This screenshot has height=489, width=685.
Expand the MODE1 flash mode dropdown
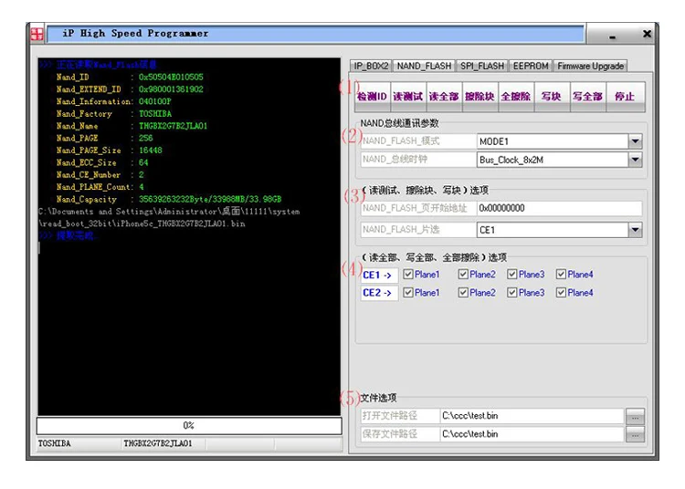pyautogui.click(x=635, y=141)
